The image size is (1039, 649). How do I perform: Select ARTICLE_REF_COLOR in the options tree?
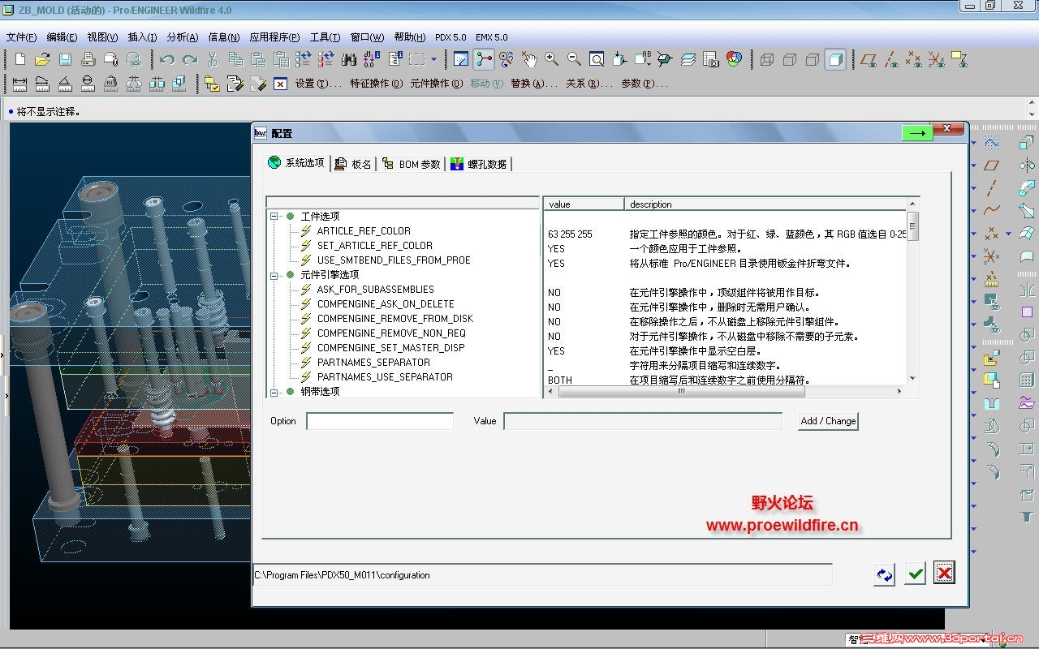[364, 231]
